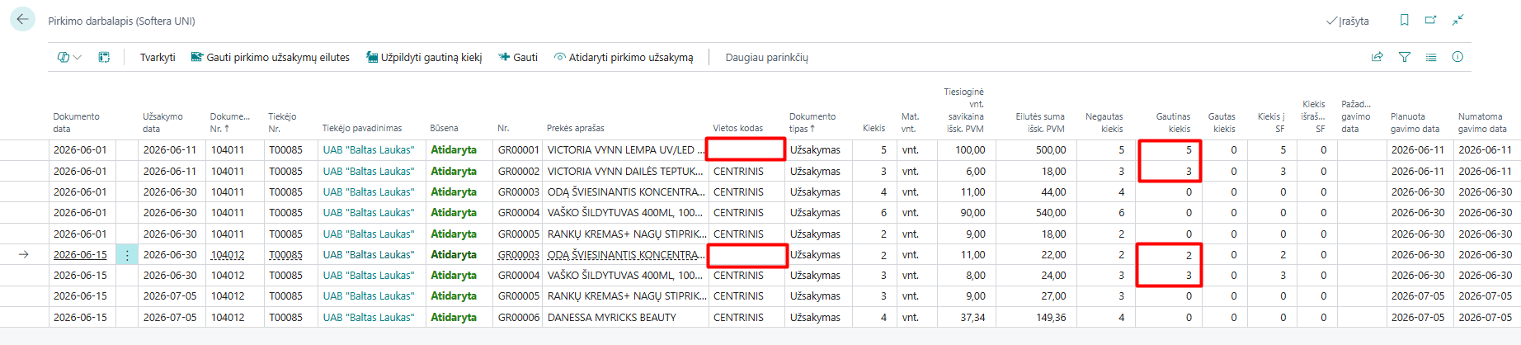
Task: Click line amount 500,00
Action: [x=1050, y=150]
